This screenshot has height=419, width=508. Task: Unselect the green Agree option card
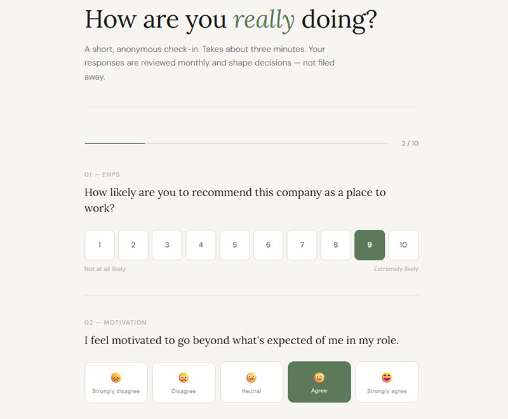click(x=319, y=383)
